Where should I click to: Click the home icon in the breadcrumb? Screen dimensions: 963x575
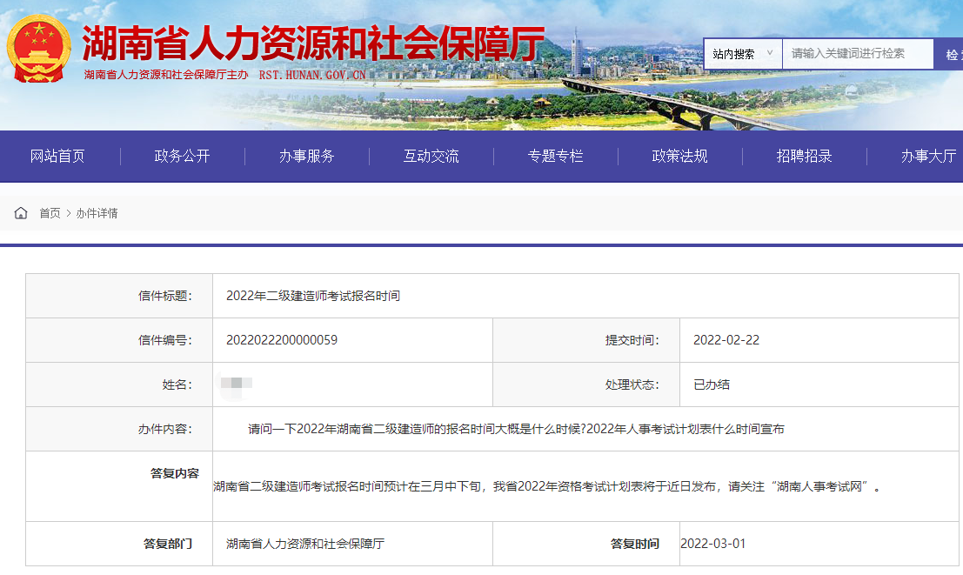coord(20,211)
